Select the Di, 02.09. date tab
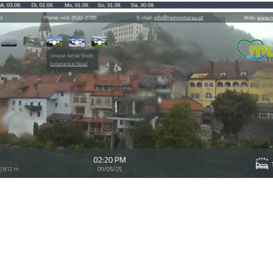Image resolution: width=273 pixels, height=273 pixels. tap(43, 5)
